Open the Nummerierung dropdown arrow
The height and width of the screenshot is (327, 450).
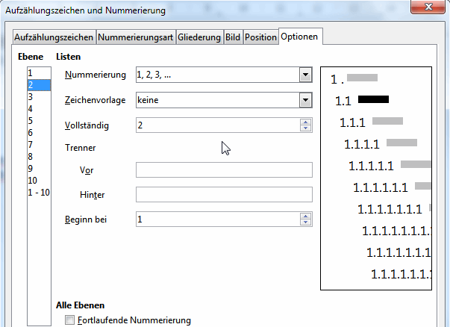click(305, 75)
